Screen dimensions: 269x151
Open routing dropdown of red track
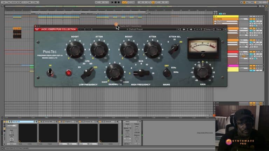244,52
